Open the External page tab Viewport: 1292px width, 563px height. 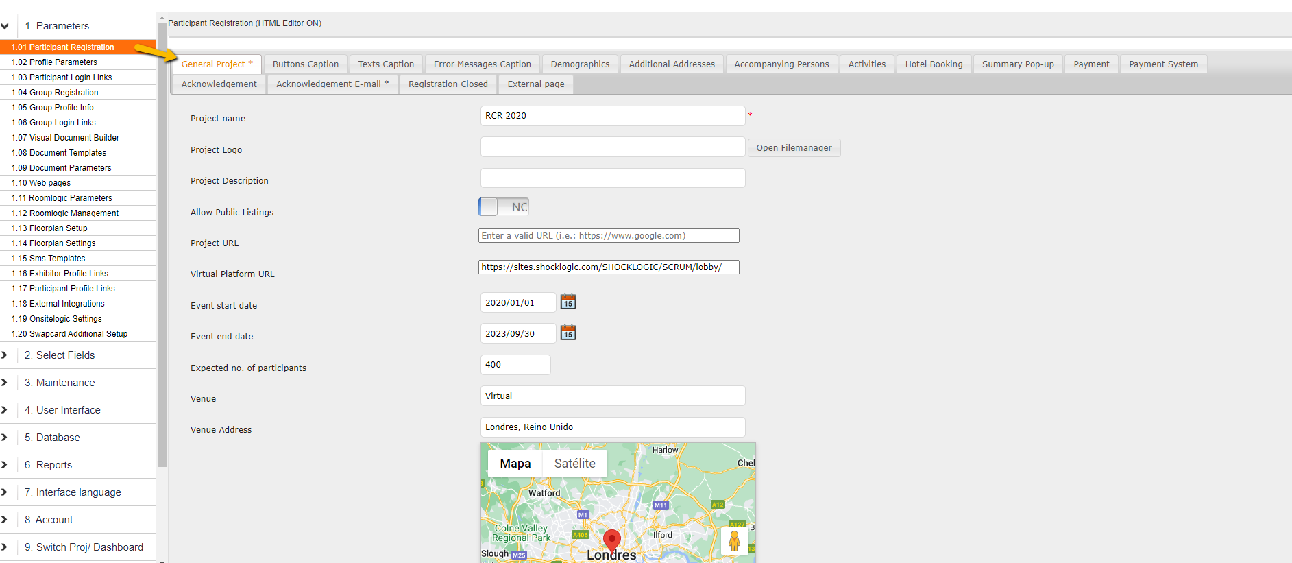[x=536, y=84]
